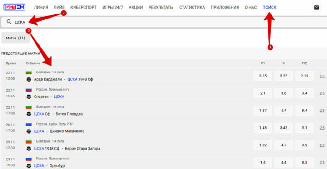This screenshot has height=169, width=327.
Task: Select the ПОИСК menu item
Action: click(x=269, y=8)
